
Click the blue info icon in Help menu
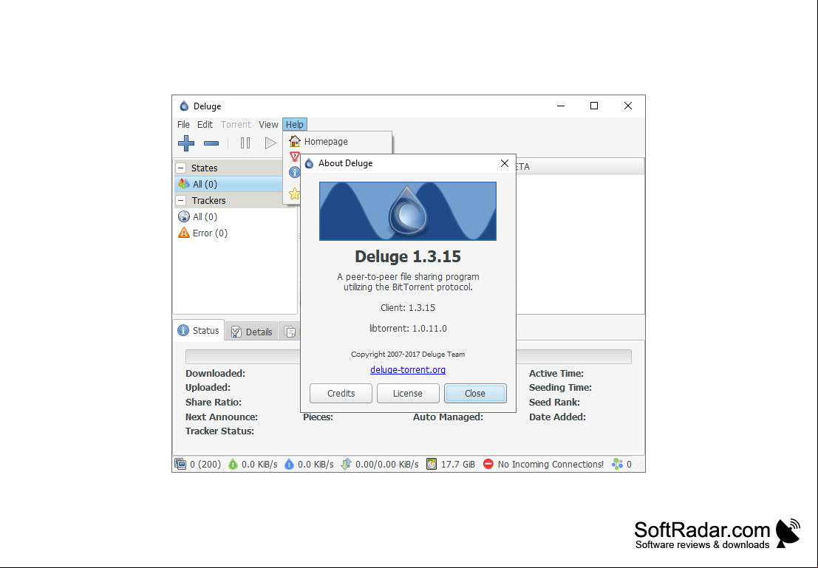coord(294,172)
